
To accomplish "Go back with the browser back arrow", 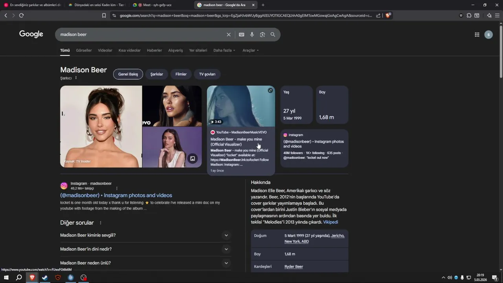I will [6, 15].
